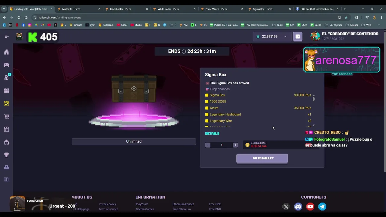Open RLT balance dropdown 22.995189

pos(271,36)
